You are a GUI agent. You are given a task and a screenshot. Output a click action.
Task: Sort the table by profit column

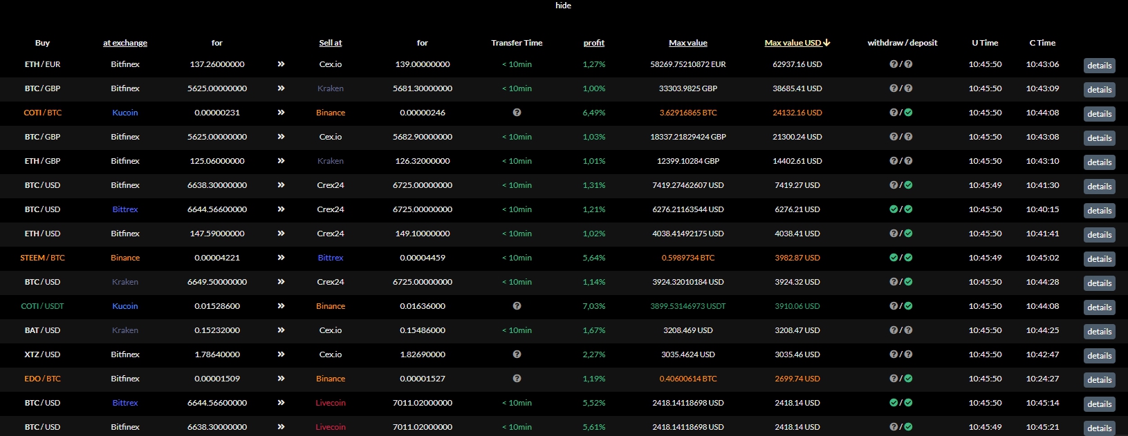[593, 43]
